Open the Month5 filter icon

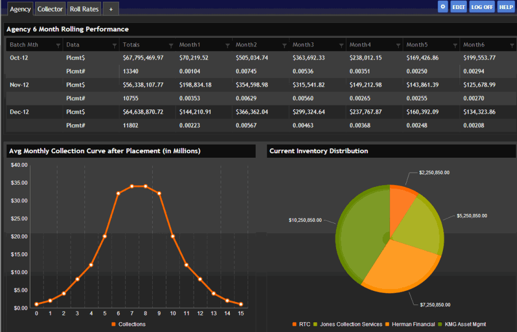click(x=454, y=44)
